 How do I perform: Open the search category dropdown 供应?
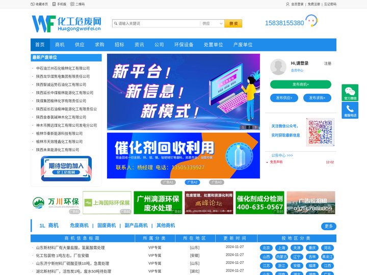212,23
